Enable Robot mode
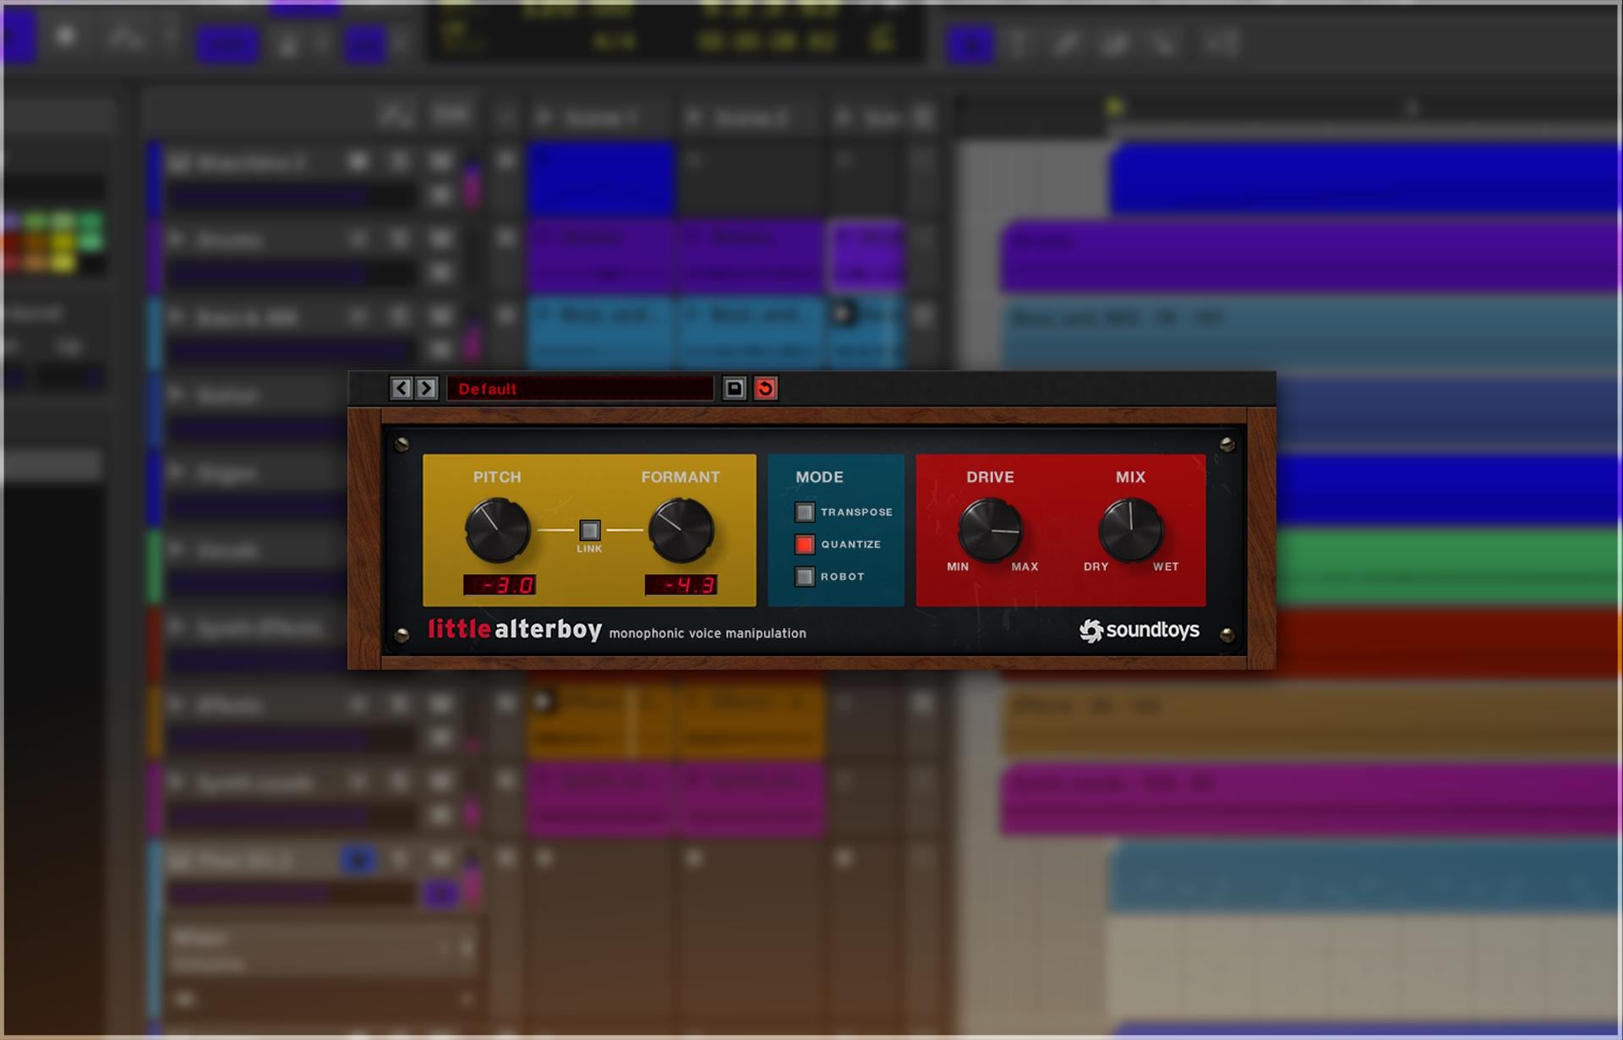 click(x=805, y=576)
